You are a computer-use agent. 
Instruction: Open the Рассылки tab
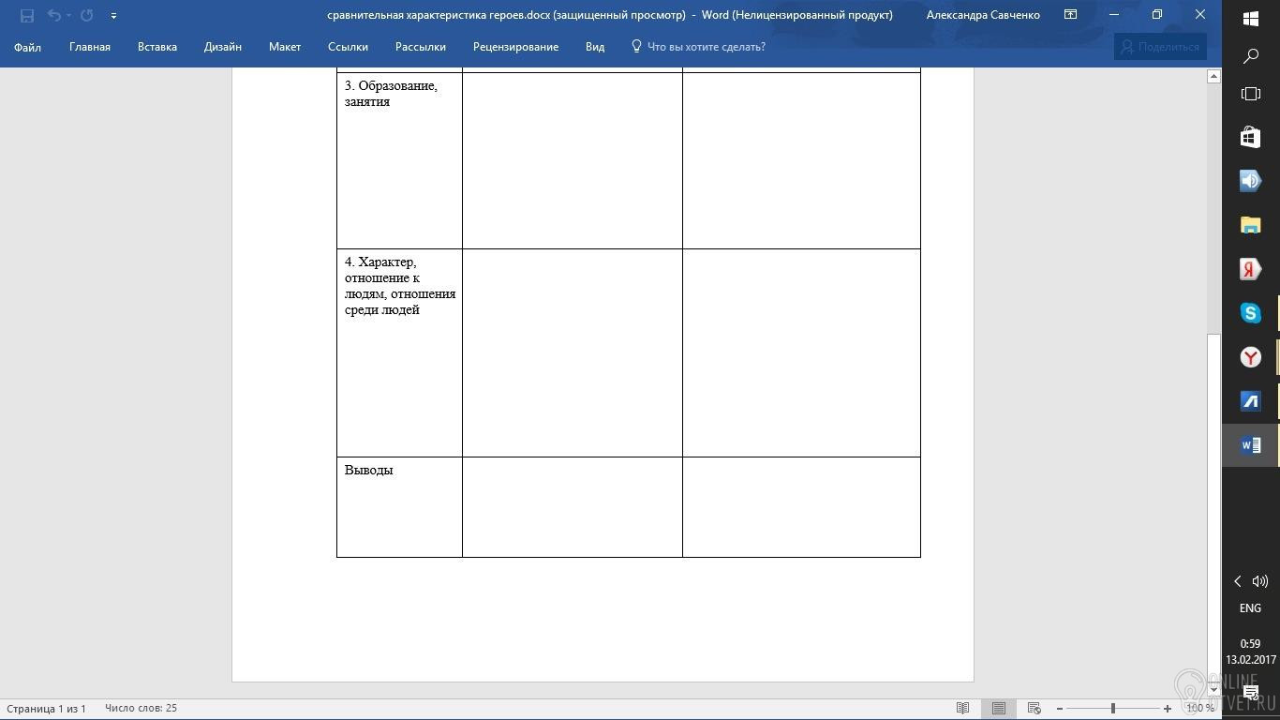(421, 47)
